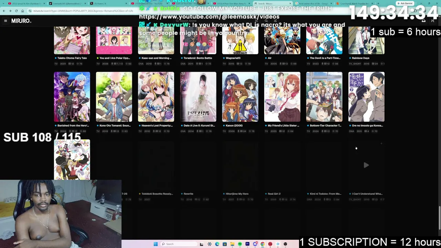Open the Date A Live II Kurumi poster
The height and width of the screenshot is (248, 441).
pyautogui.click(x=198, y=97)
